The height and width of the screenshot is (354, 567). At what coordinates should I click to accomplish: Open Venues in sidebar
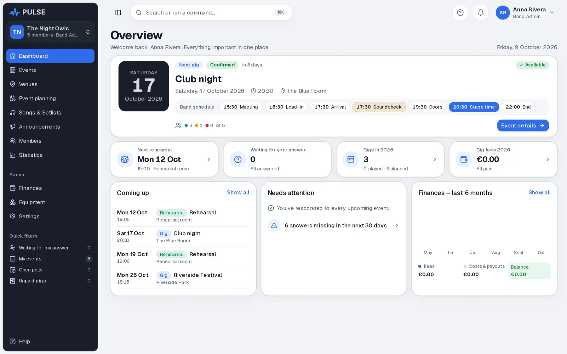(50, 84)
